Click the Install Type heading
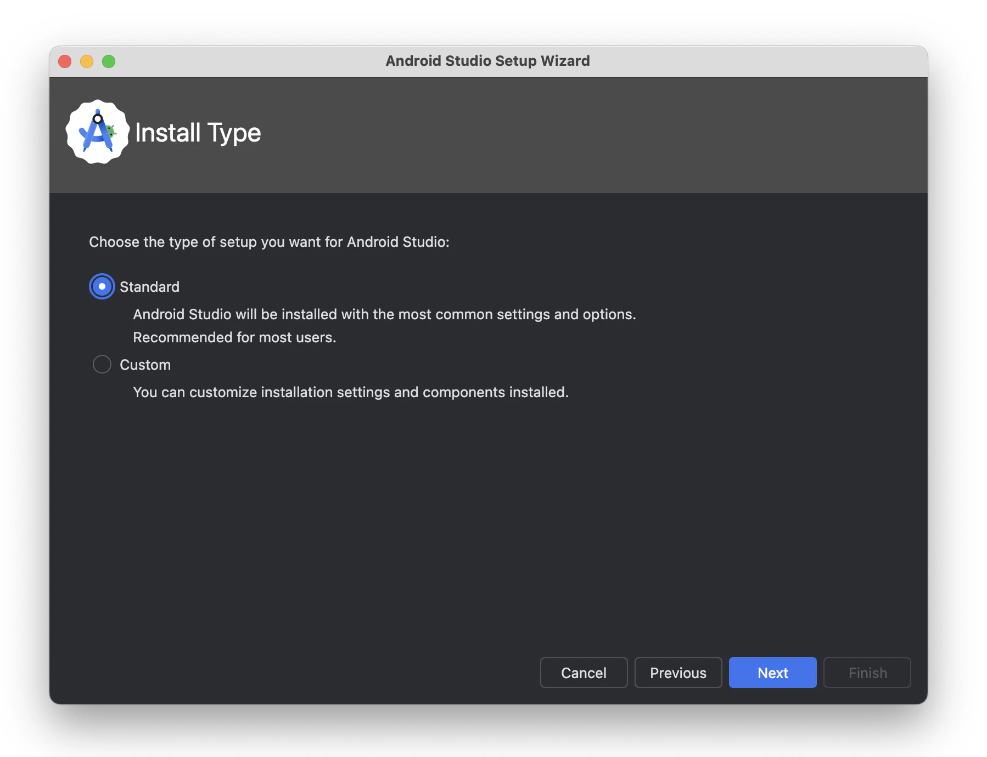 198,133
